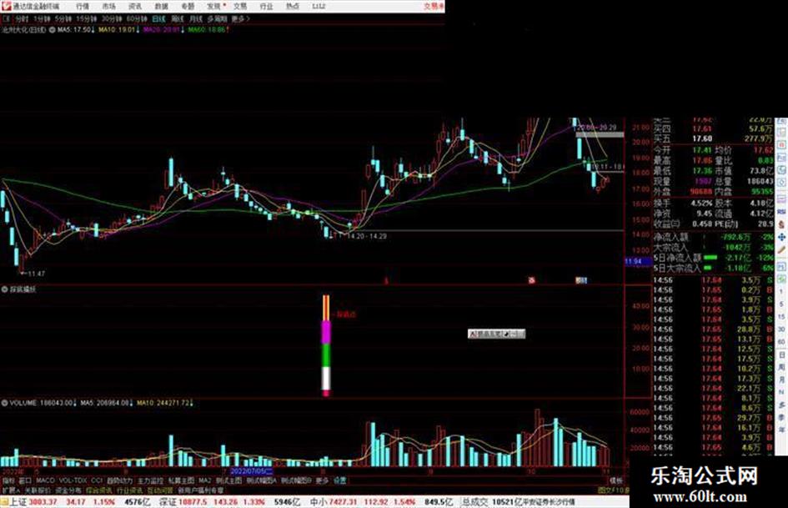Open the 模板 button
This screenshot has height=508, width=788.
(x=616, y=480)
